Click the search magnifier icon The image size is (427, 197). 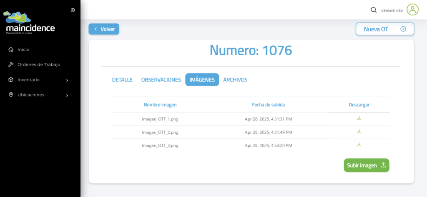click(374, 10)
